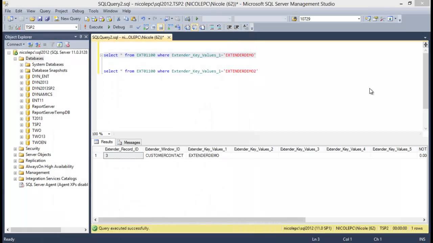Toggle Results to File output mode
Viewport: 433px width, 243px height.
202,27
